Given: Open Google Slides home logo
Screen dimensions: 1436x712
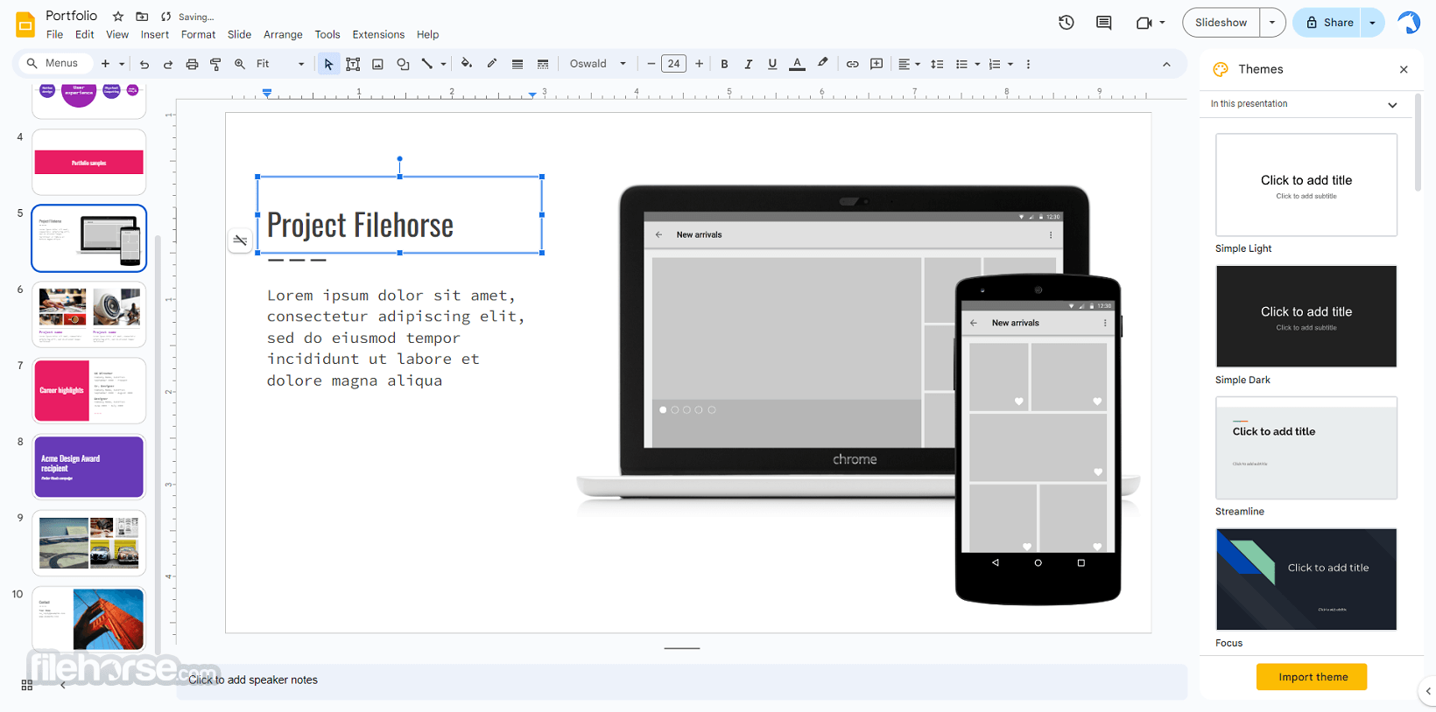Looking at the screenshot, I should (25, 24).
